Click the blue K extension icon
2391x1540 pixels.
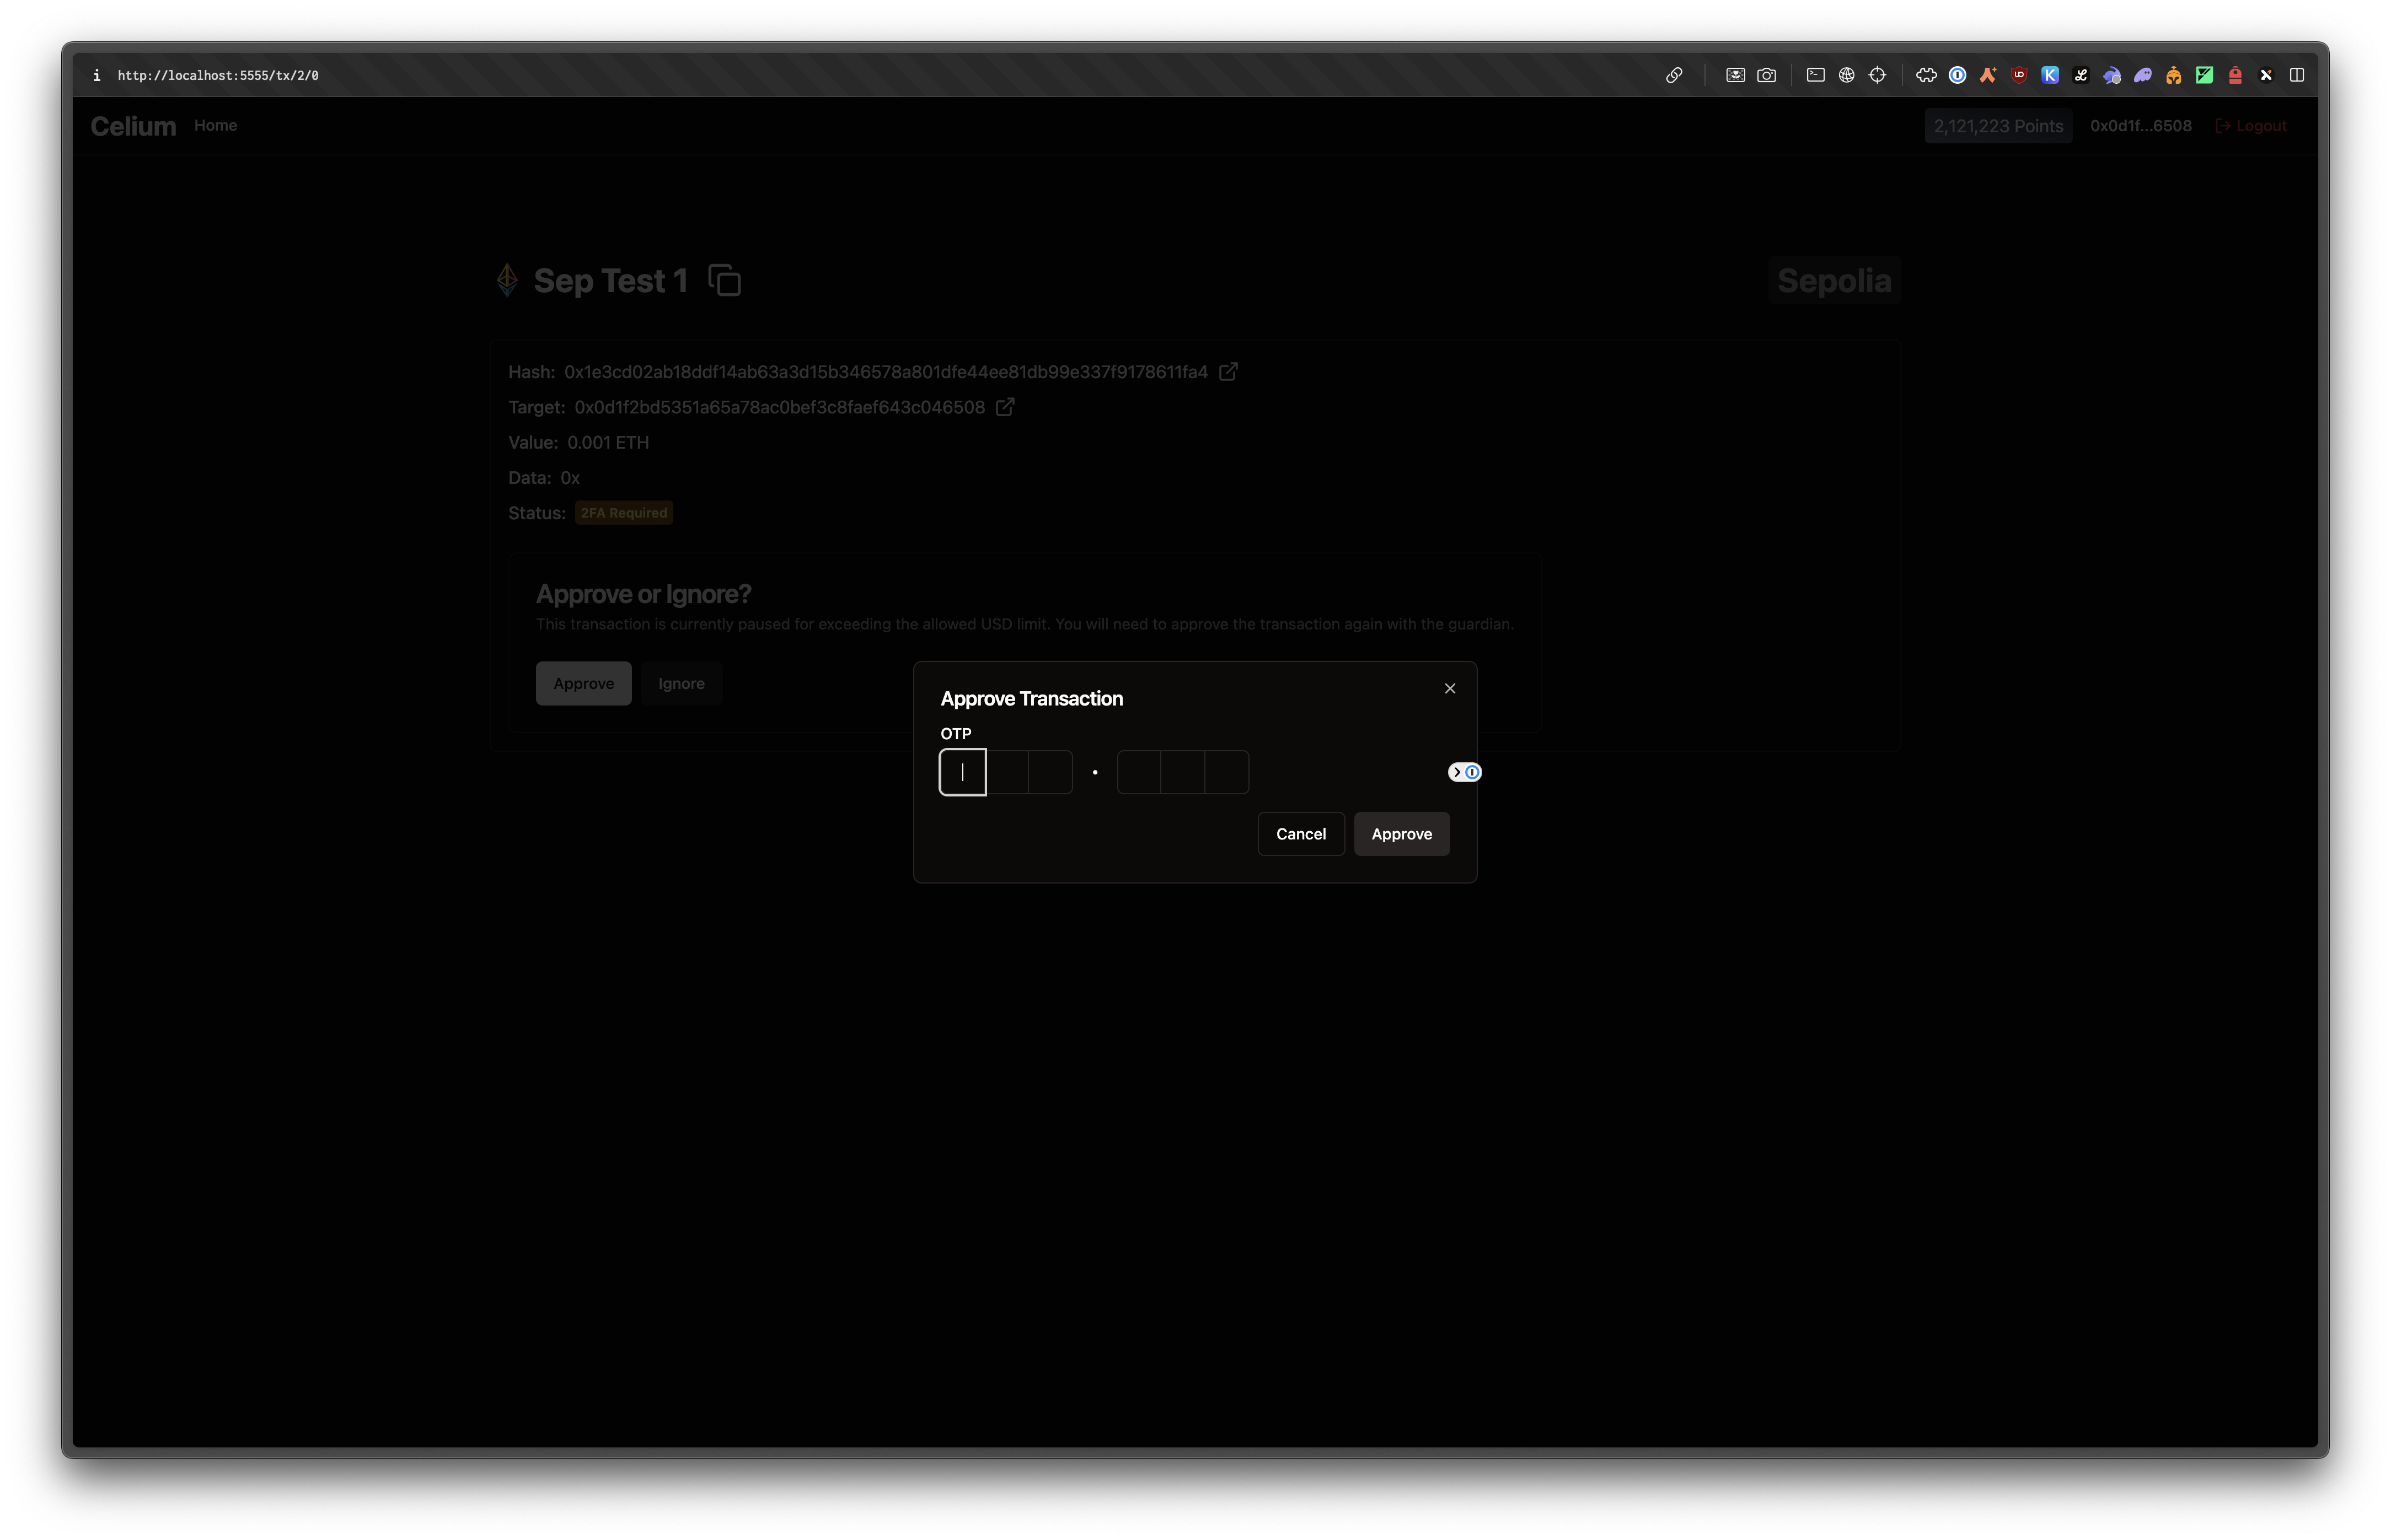coord(2050,75)
